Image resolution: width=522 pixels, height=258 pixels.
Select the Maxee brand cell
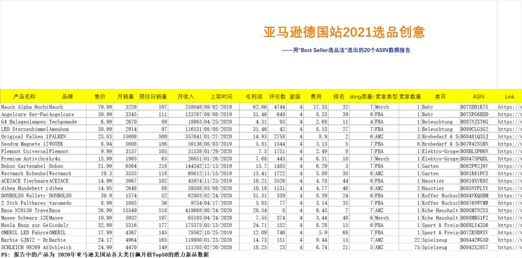coord(67,218)
